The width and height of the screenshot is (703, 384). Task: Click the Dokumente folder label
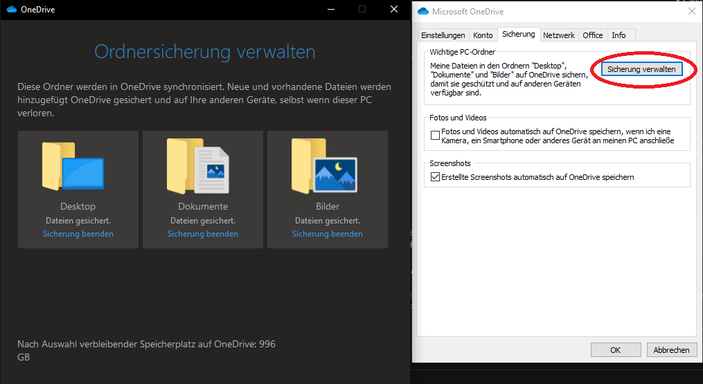click(x=203, y=207)
